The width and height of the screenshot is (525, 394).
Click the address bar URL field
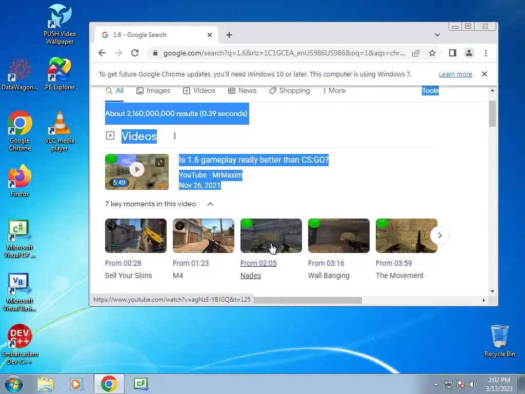pos(284,53)
